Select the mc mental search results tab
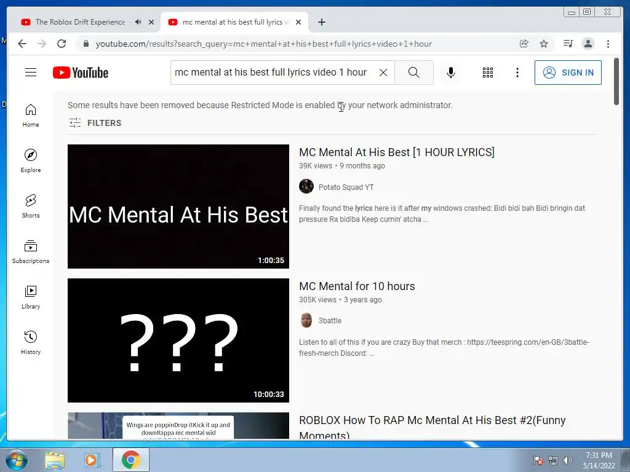 pos(234,22)
